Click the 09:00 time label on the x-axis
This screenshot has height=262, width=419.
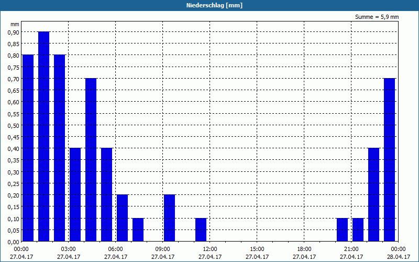pyautogui.click(x=163, y=249)
